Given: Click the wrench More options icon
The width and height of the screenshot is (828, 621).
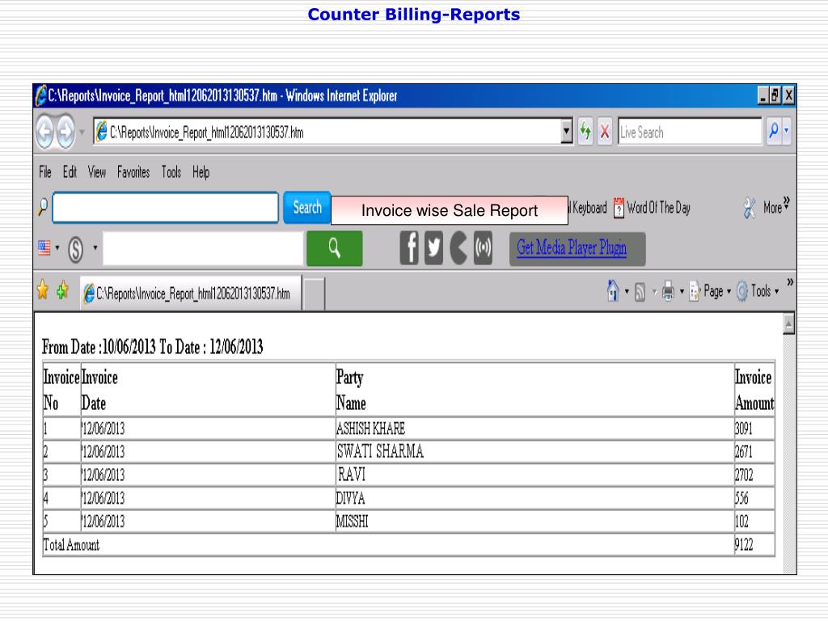Looking at the screenshot, I should pyautogui.click(x=750, y=208).
